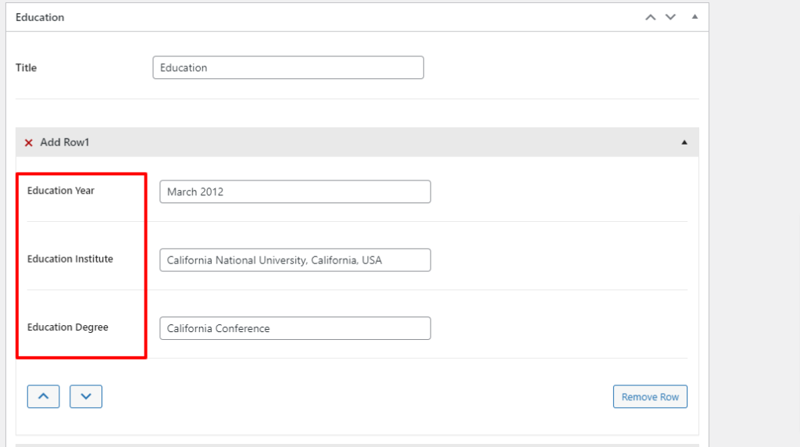The width and height of the screenshot is (800, 447).
Task: Toggle the Education panel collapse triangle
Action: pos(694,17)
